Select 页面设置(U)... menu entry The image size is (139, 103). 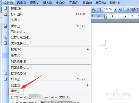pyautogui.click(x=50, y=68)
